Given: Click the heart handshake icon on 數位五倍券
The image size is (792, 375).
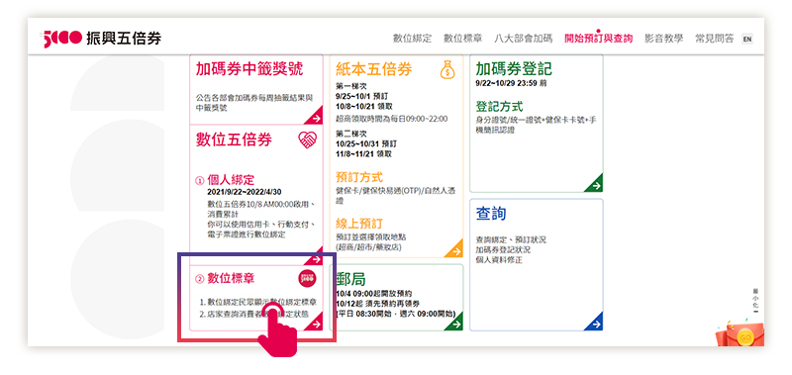Looking at the screenshot, I should coord(308,140).
